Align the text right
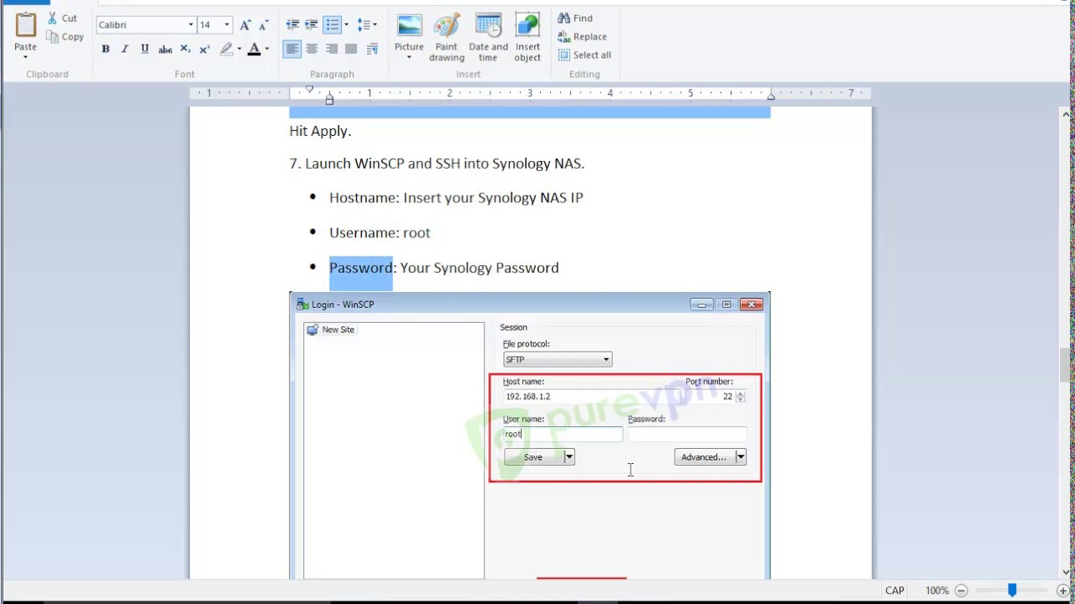Image resolution: width=1075 pixels, height=604 pixels. point(332,49)
